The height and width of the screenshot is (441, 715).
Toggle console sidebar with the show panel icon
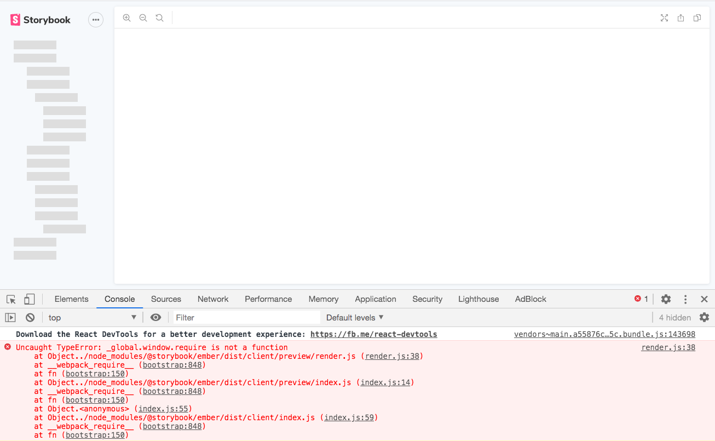point(10,317)
